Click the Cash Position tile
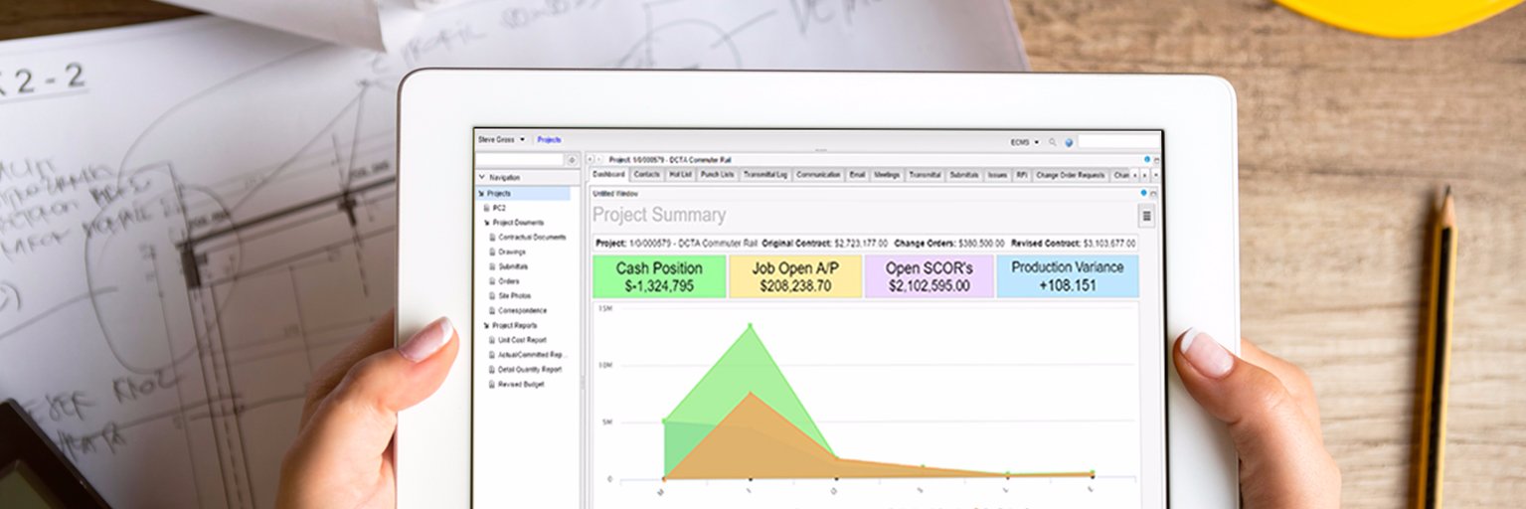 click(659, 276)
